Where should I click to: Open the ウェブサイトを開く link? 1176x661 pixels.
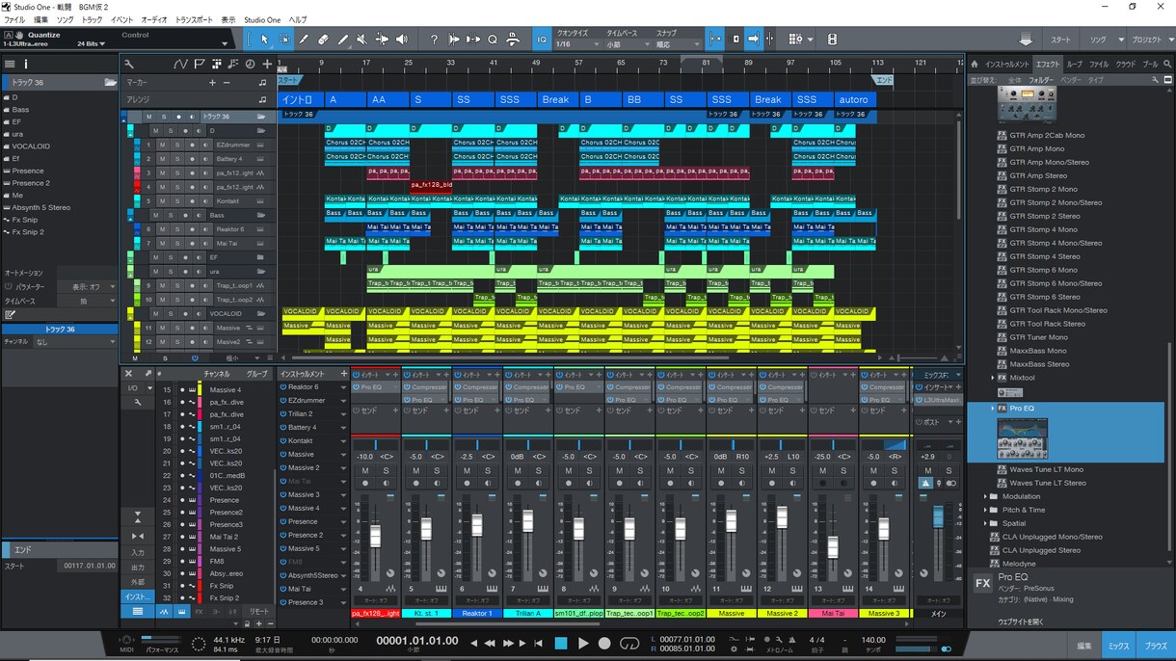point(1021,621)
